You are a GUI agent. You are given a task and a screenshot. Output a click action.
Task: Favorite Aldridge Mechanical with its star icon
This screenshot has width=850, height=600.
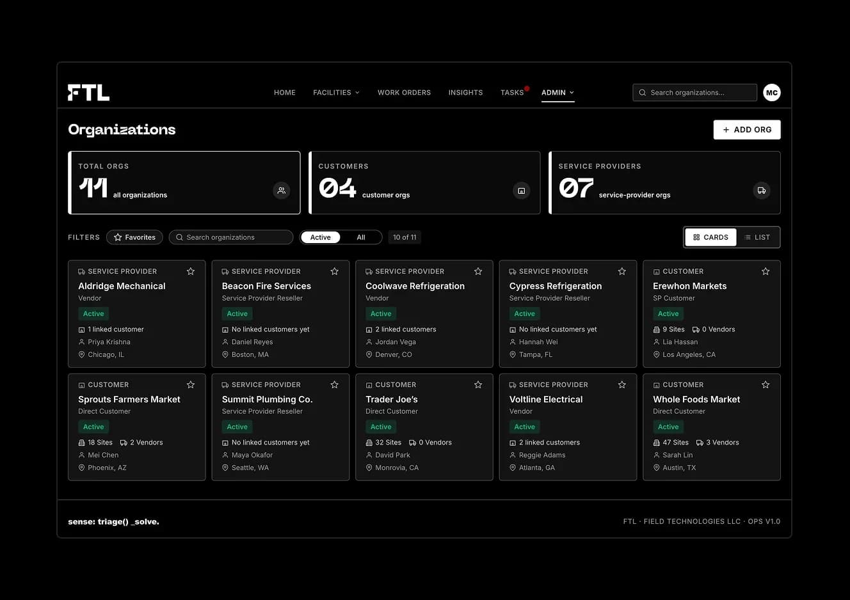point(191,271)
